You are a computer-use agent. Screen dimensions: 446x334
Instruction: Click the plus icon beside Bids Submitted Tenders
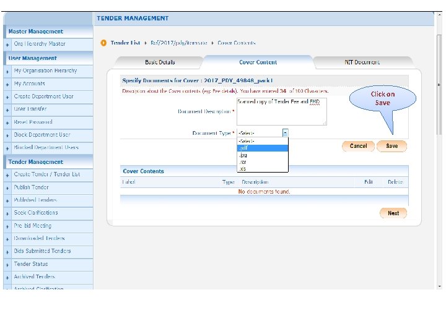coord(7,252)
